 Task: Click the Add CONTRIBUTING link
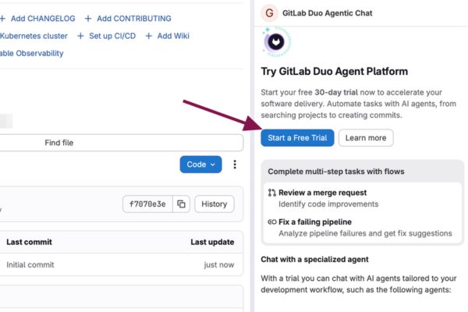(134, 19)
